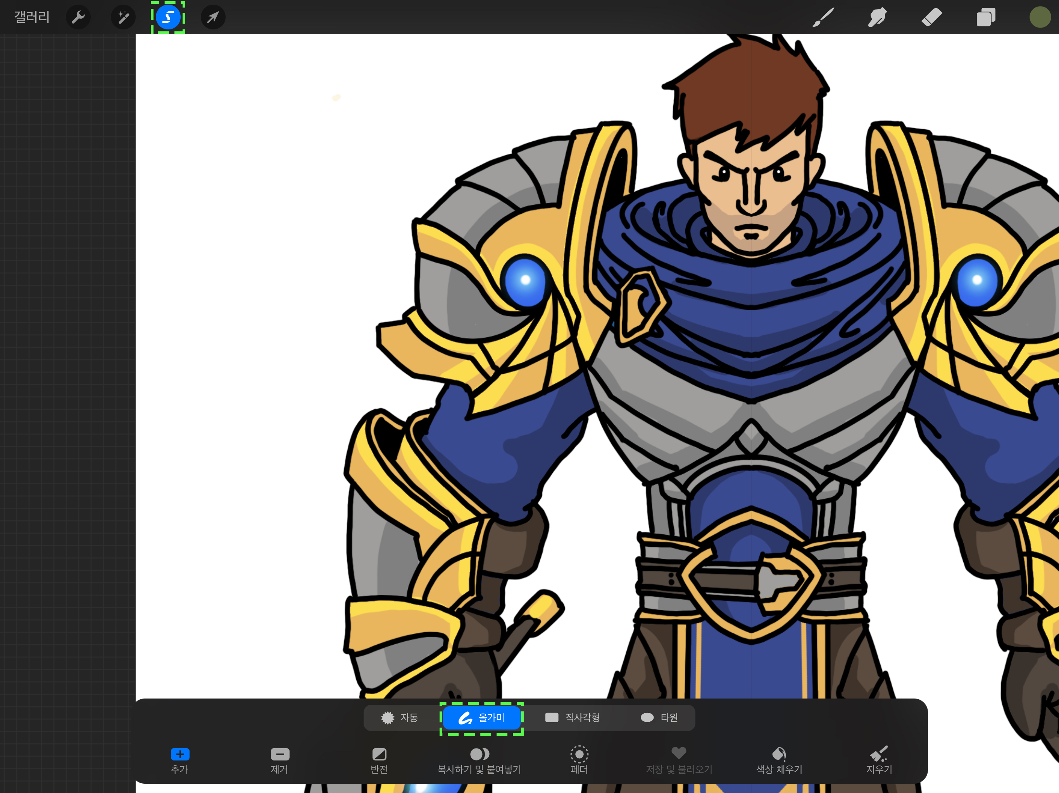Toggle the Selection tool icon

tap(167, 17)
